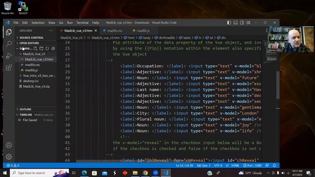Open Customize Layout in title bar
This screenshot has width=315, height=177.
click(249, 23)
